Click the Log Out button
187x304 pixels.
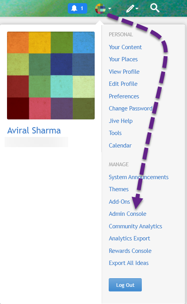tap(125, 285)
